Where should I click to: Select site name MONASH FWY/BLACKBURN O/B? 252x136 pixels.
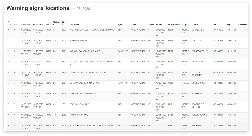coord(85,51)
